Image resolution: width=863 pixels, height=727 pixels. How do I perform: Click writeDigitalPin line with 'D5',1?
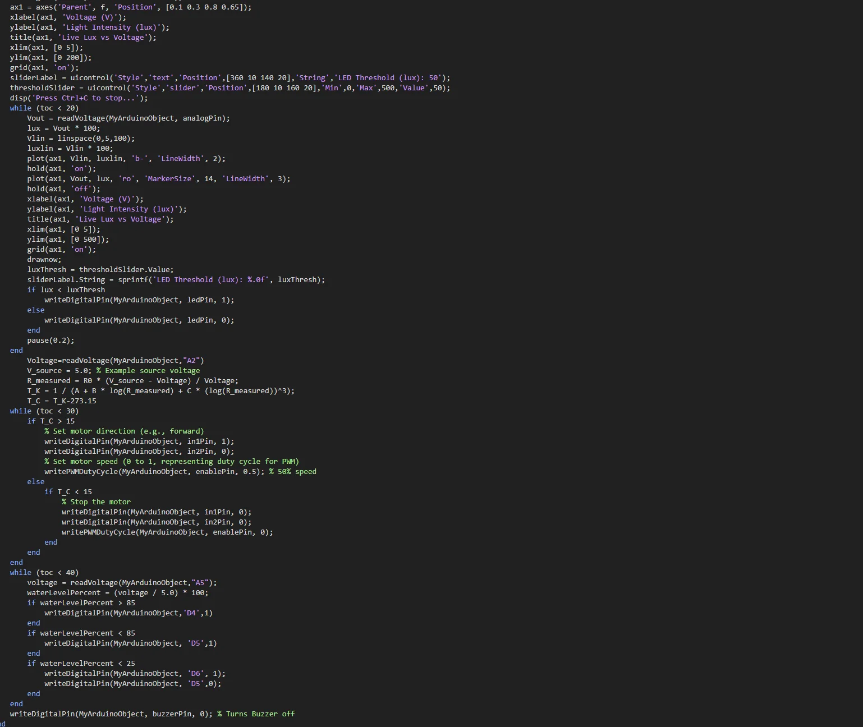pos(131,643)
